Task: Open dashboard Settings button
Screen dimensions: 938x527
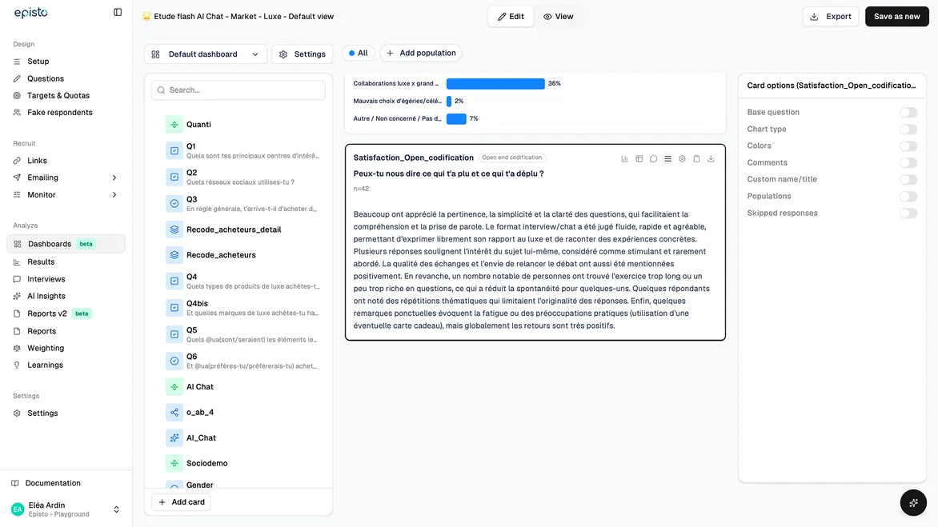Action: (x=302, y=54)
